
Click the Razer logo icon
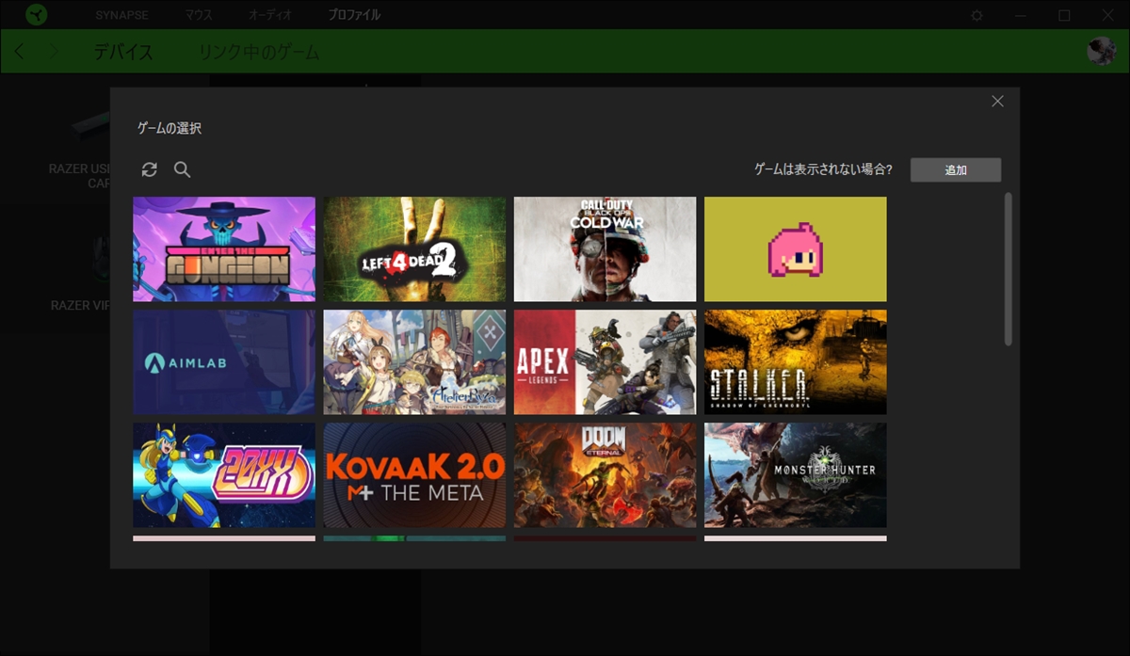(x=37, y=15)
